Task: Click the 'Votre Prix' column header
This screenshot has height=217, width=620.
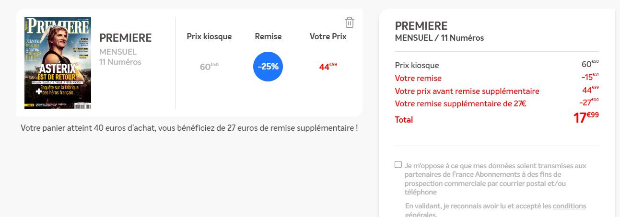Action: click(328, 36)
